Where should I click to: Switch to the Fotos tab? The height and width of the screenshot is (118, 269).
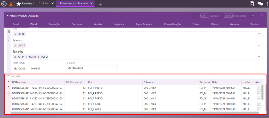[x=196, y=24]
